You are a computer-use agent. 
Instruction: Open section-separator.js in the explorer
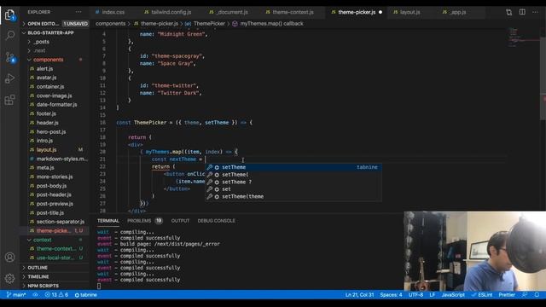tap(55, 222)
